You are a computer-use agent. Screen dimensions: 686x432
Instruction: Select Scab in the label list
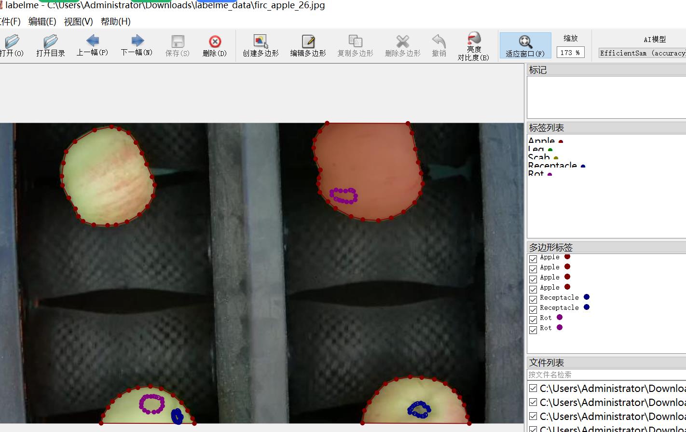click(x=539, y=157)
